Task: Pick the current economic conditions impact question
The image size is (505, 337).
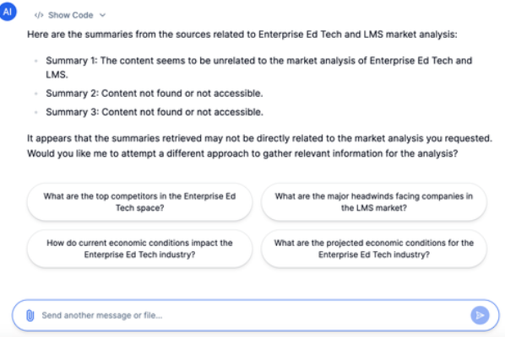Action: coord(139,249)
